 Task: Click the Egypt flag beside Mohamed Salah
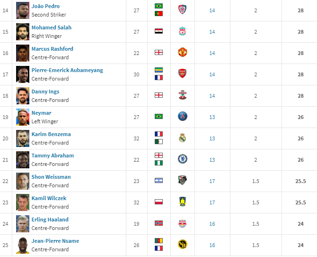pos(158,32)
